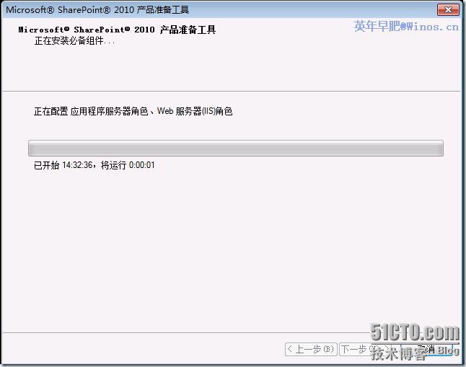
Task: Click the installation progress bar
Action: tap(236, 149)
